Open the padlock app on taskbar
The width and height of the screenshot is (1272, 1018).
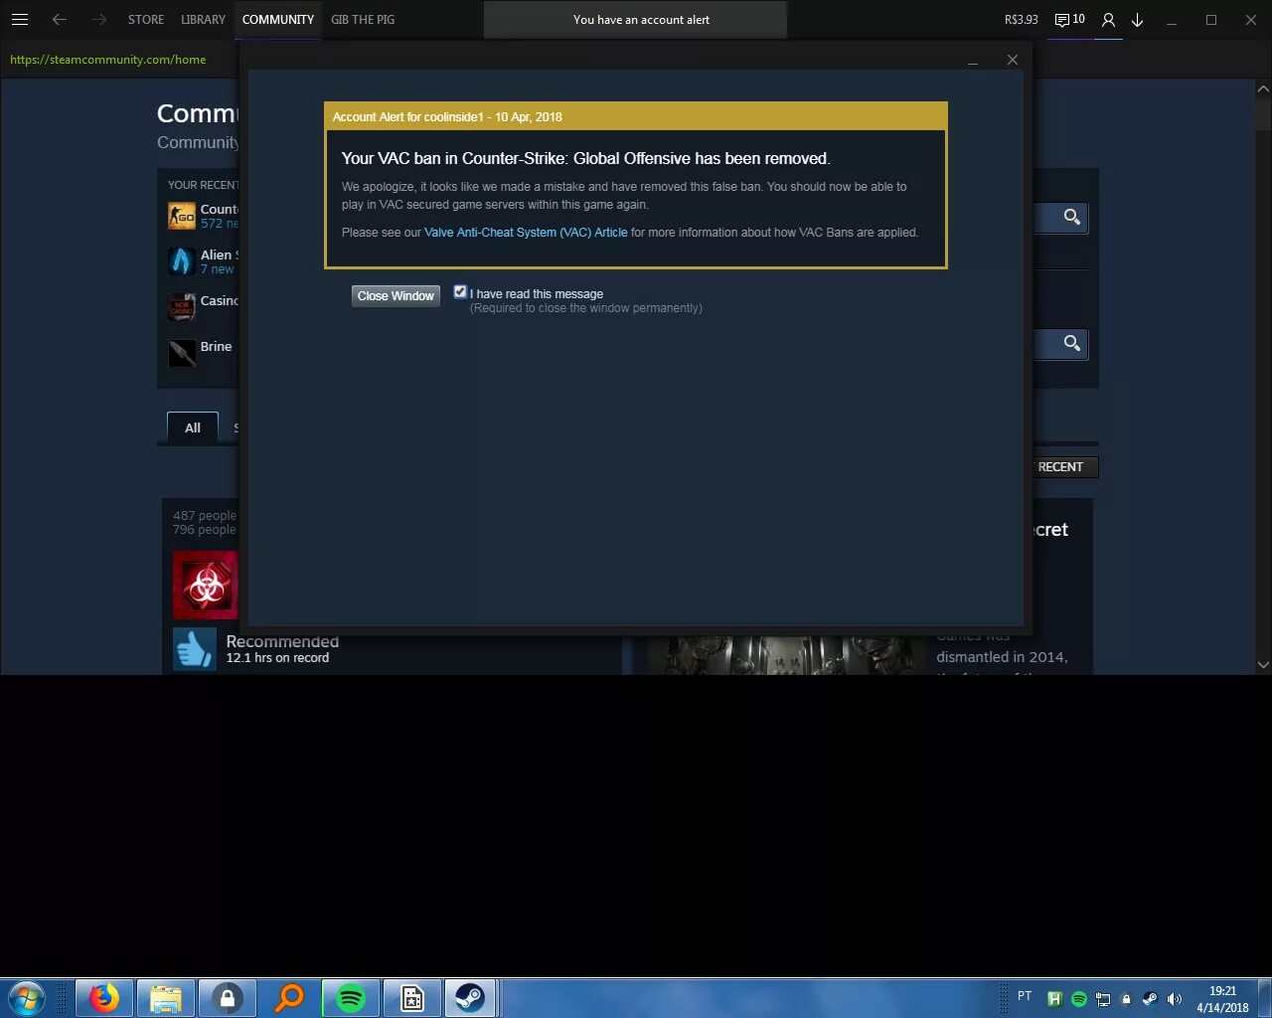228,997
